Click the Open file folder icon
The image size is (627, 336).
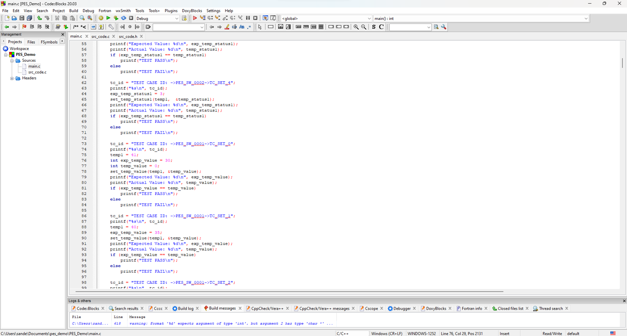[14, 18]
